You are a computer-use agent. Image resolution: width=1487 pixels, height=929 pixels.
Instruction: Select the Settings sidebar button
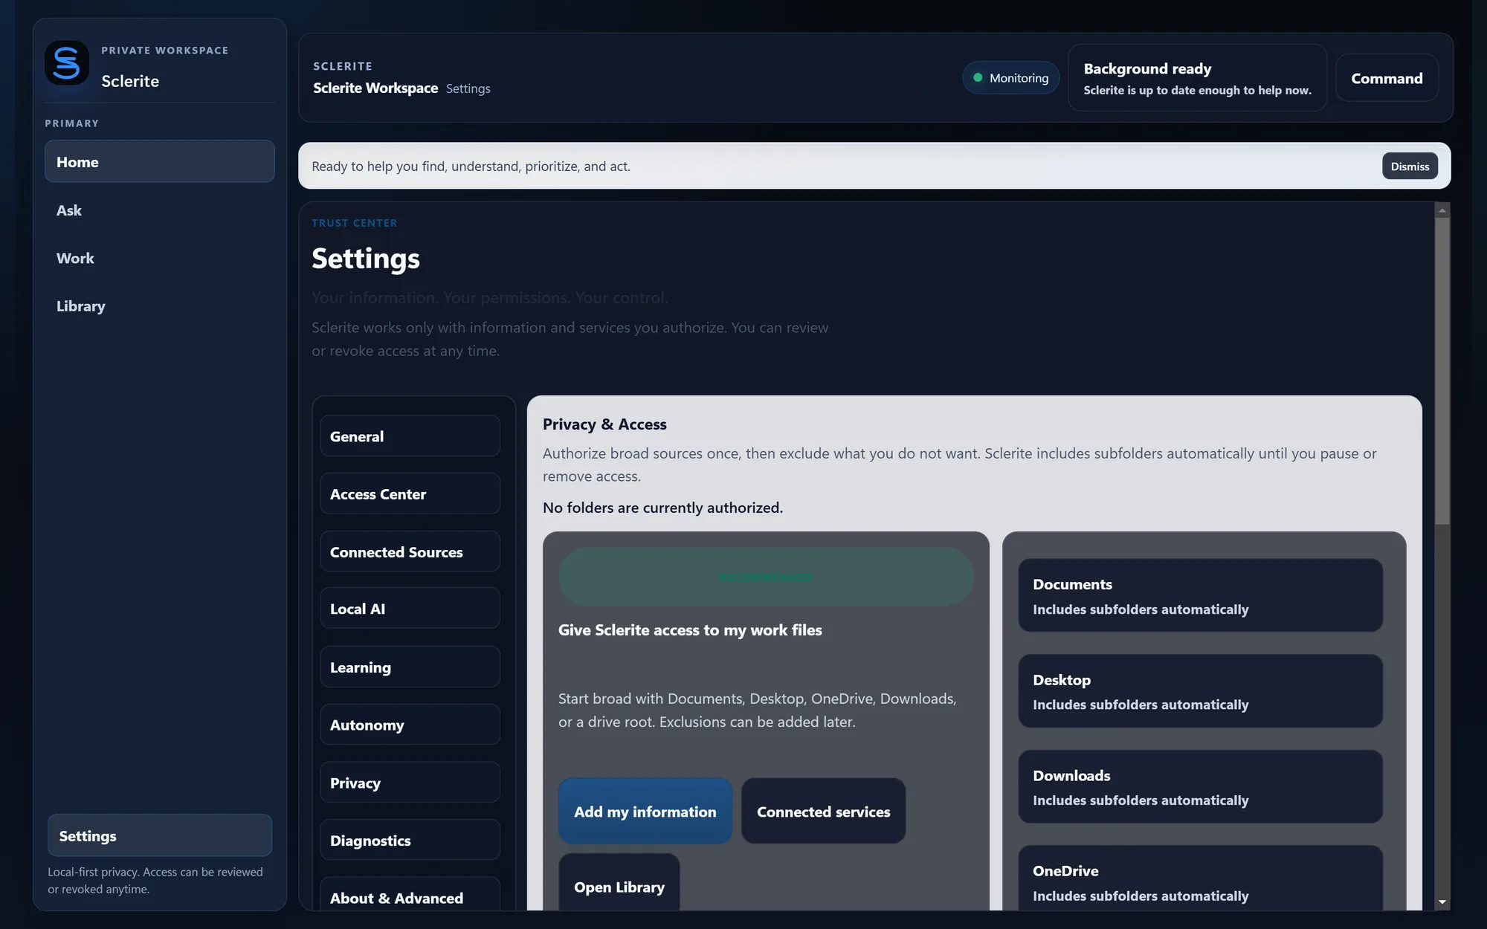[x=160, y=835]
